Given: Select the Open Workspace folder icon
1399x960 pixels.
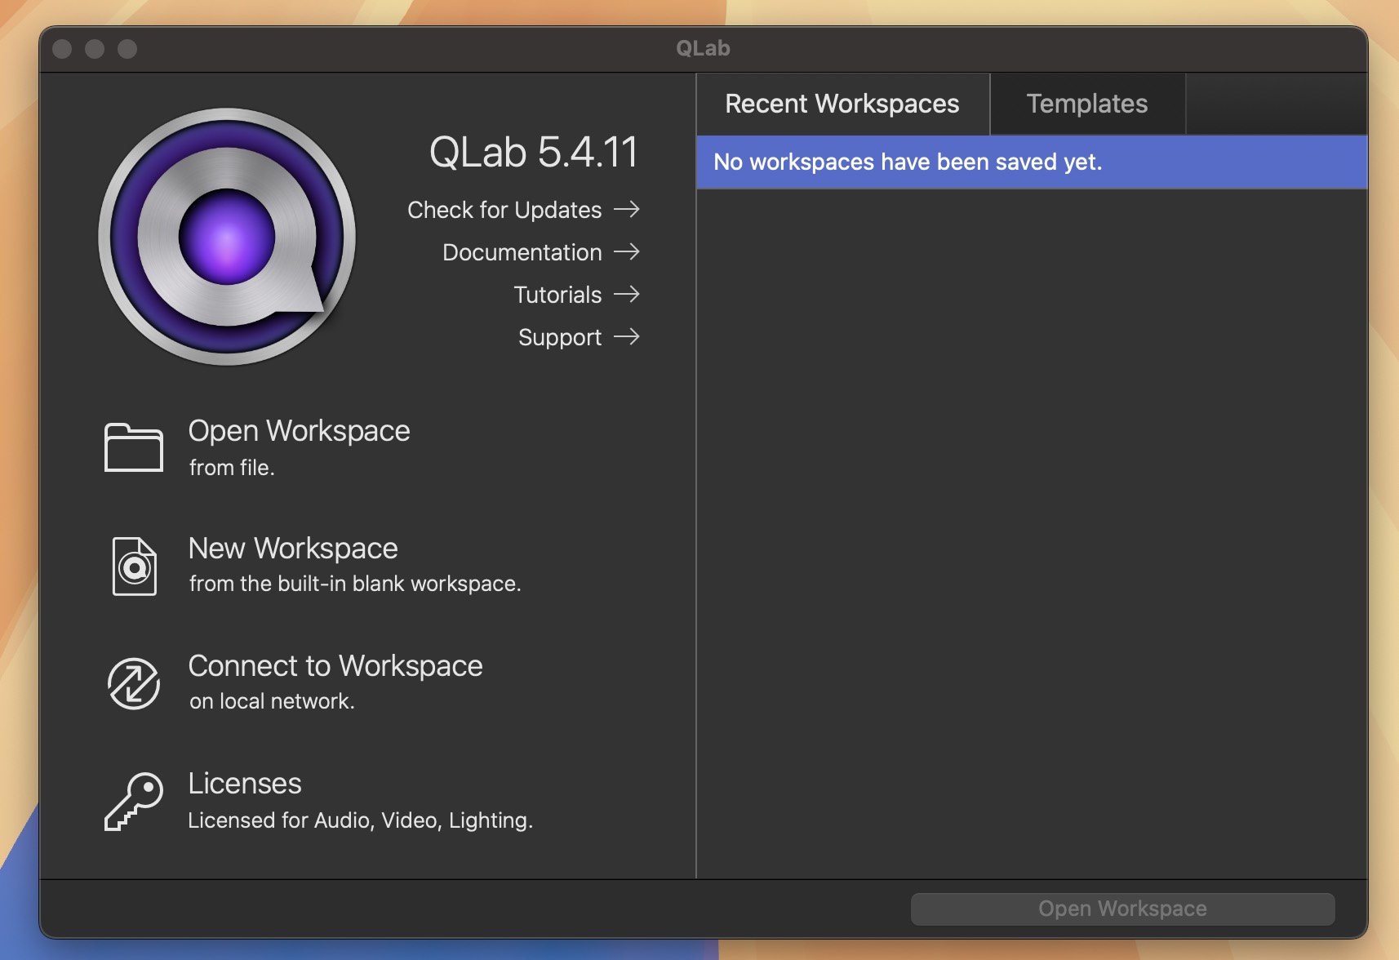Looking at the screenshot, I should [134, 447].
